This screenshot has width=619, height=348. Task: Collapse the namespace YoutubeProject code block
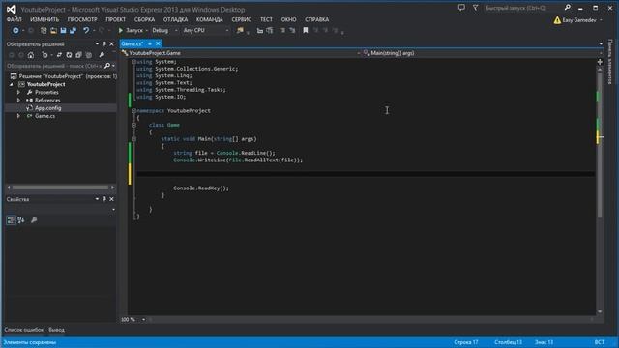(x=133, y=111)
